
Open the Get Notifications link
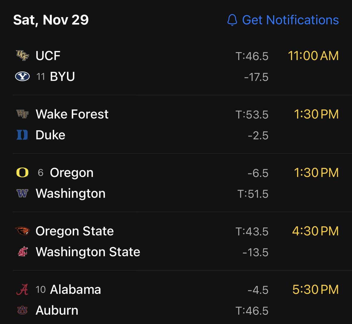[x=290, y=20]
